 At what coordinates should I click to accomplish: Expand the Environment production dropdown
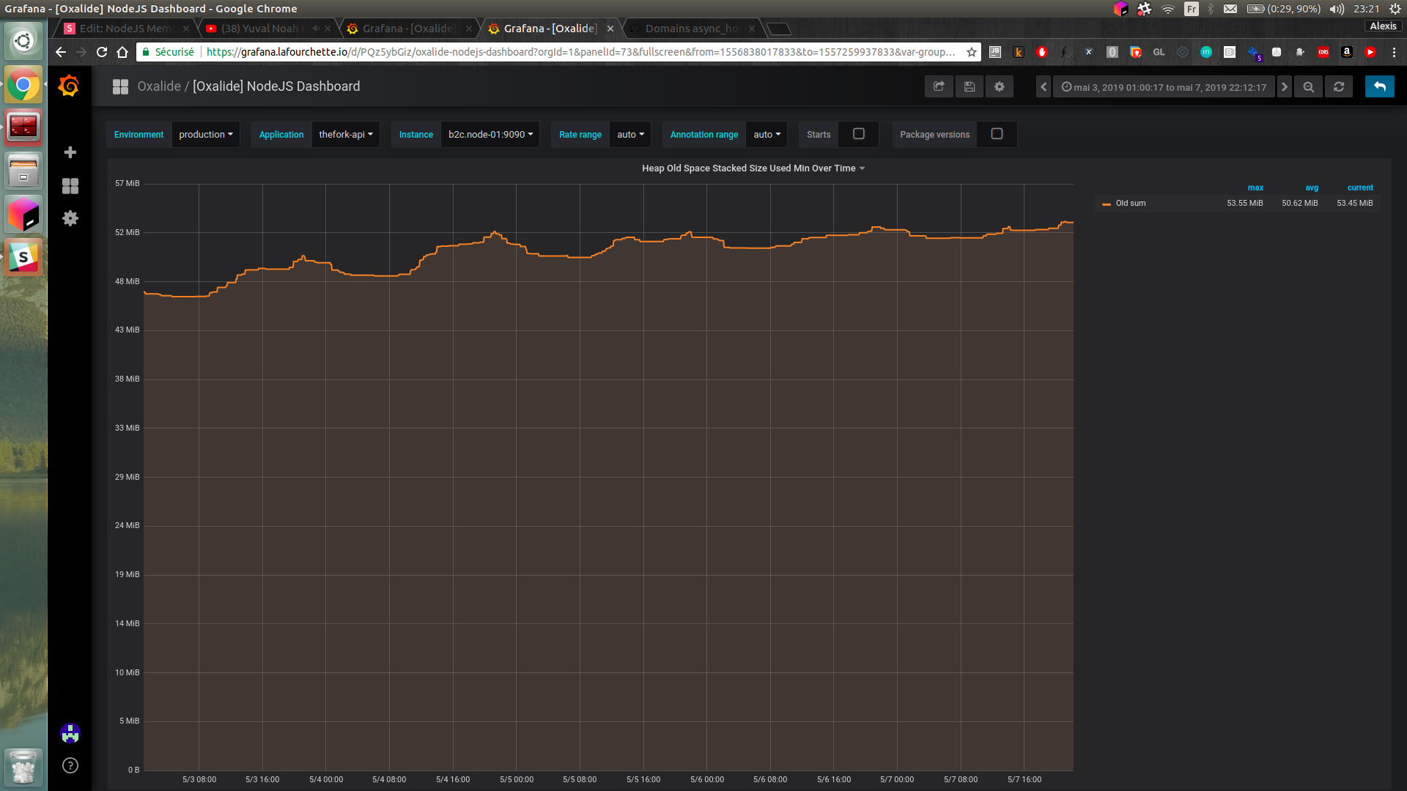point(205,135)
